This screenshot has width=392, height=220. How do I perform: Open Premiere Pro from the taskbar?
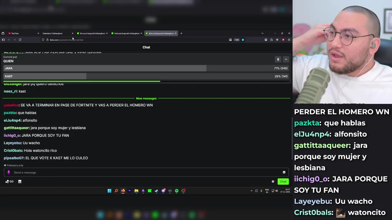130,191
